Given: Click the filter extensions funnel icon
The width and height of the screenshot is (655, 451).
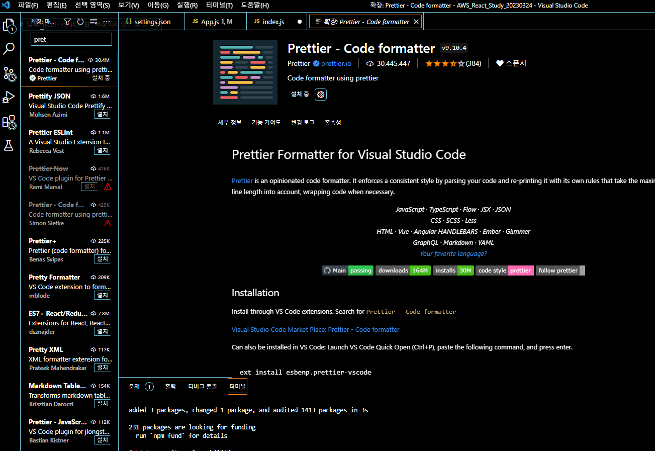Looking at the screenshot, I should 67,22.
